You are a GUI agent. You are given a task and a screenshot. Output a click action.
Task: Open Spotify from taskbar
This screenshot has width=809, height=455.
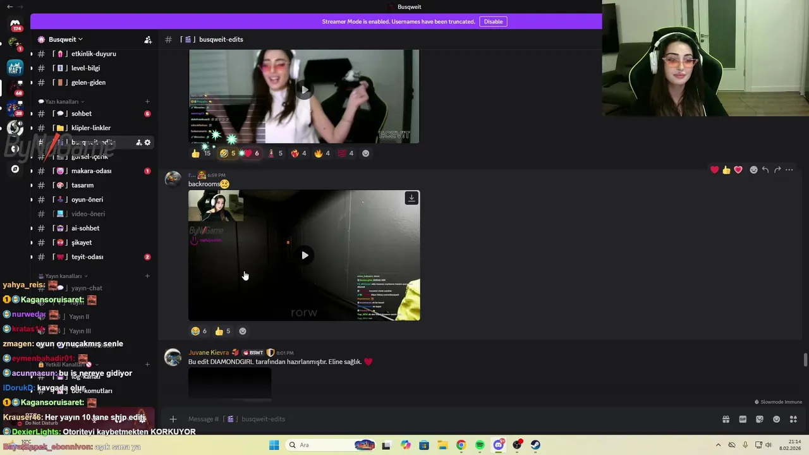pyautogui.click(x=480, y=445)
